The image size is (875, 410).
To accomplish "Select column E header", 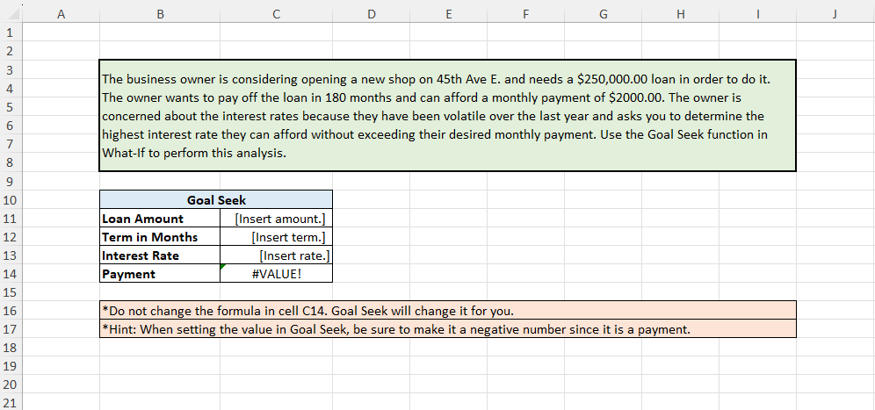I will (449, 15).
